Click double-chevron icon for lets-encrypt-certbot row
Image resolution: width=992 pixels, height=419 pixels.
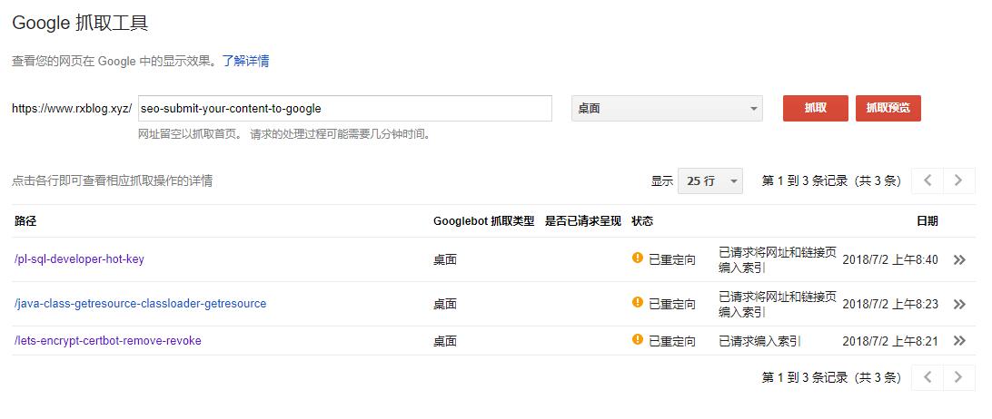pyautogui.click(x=958, y=341)
